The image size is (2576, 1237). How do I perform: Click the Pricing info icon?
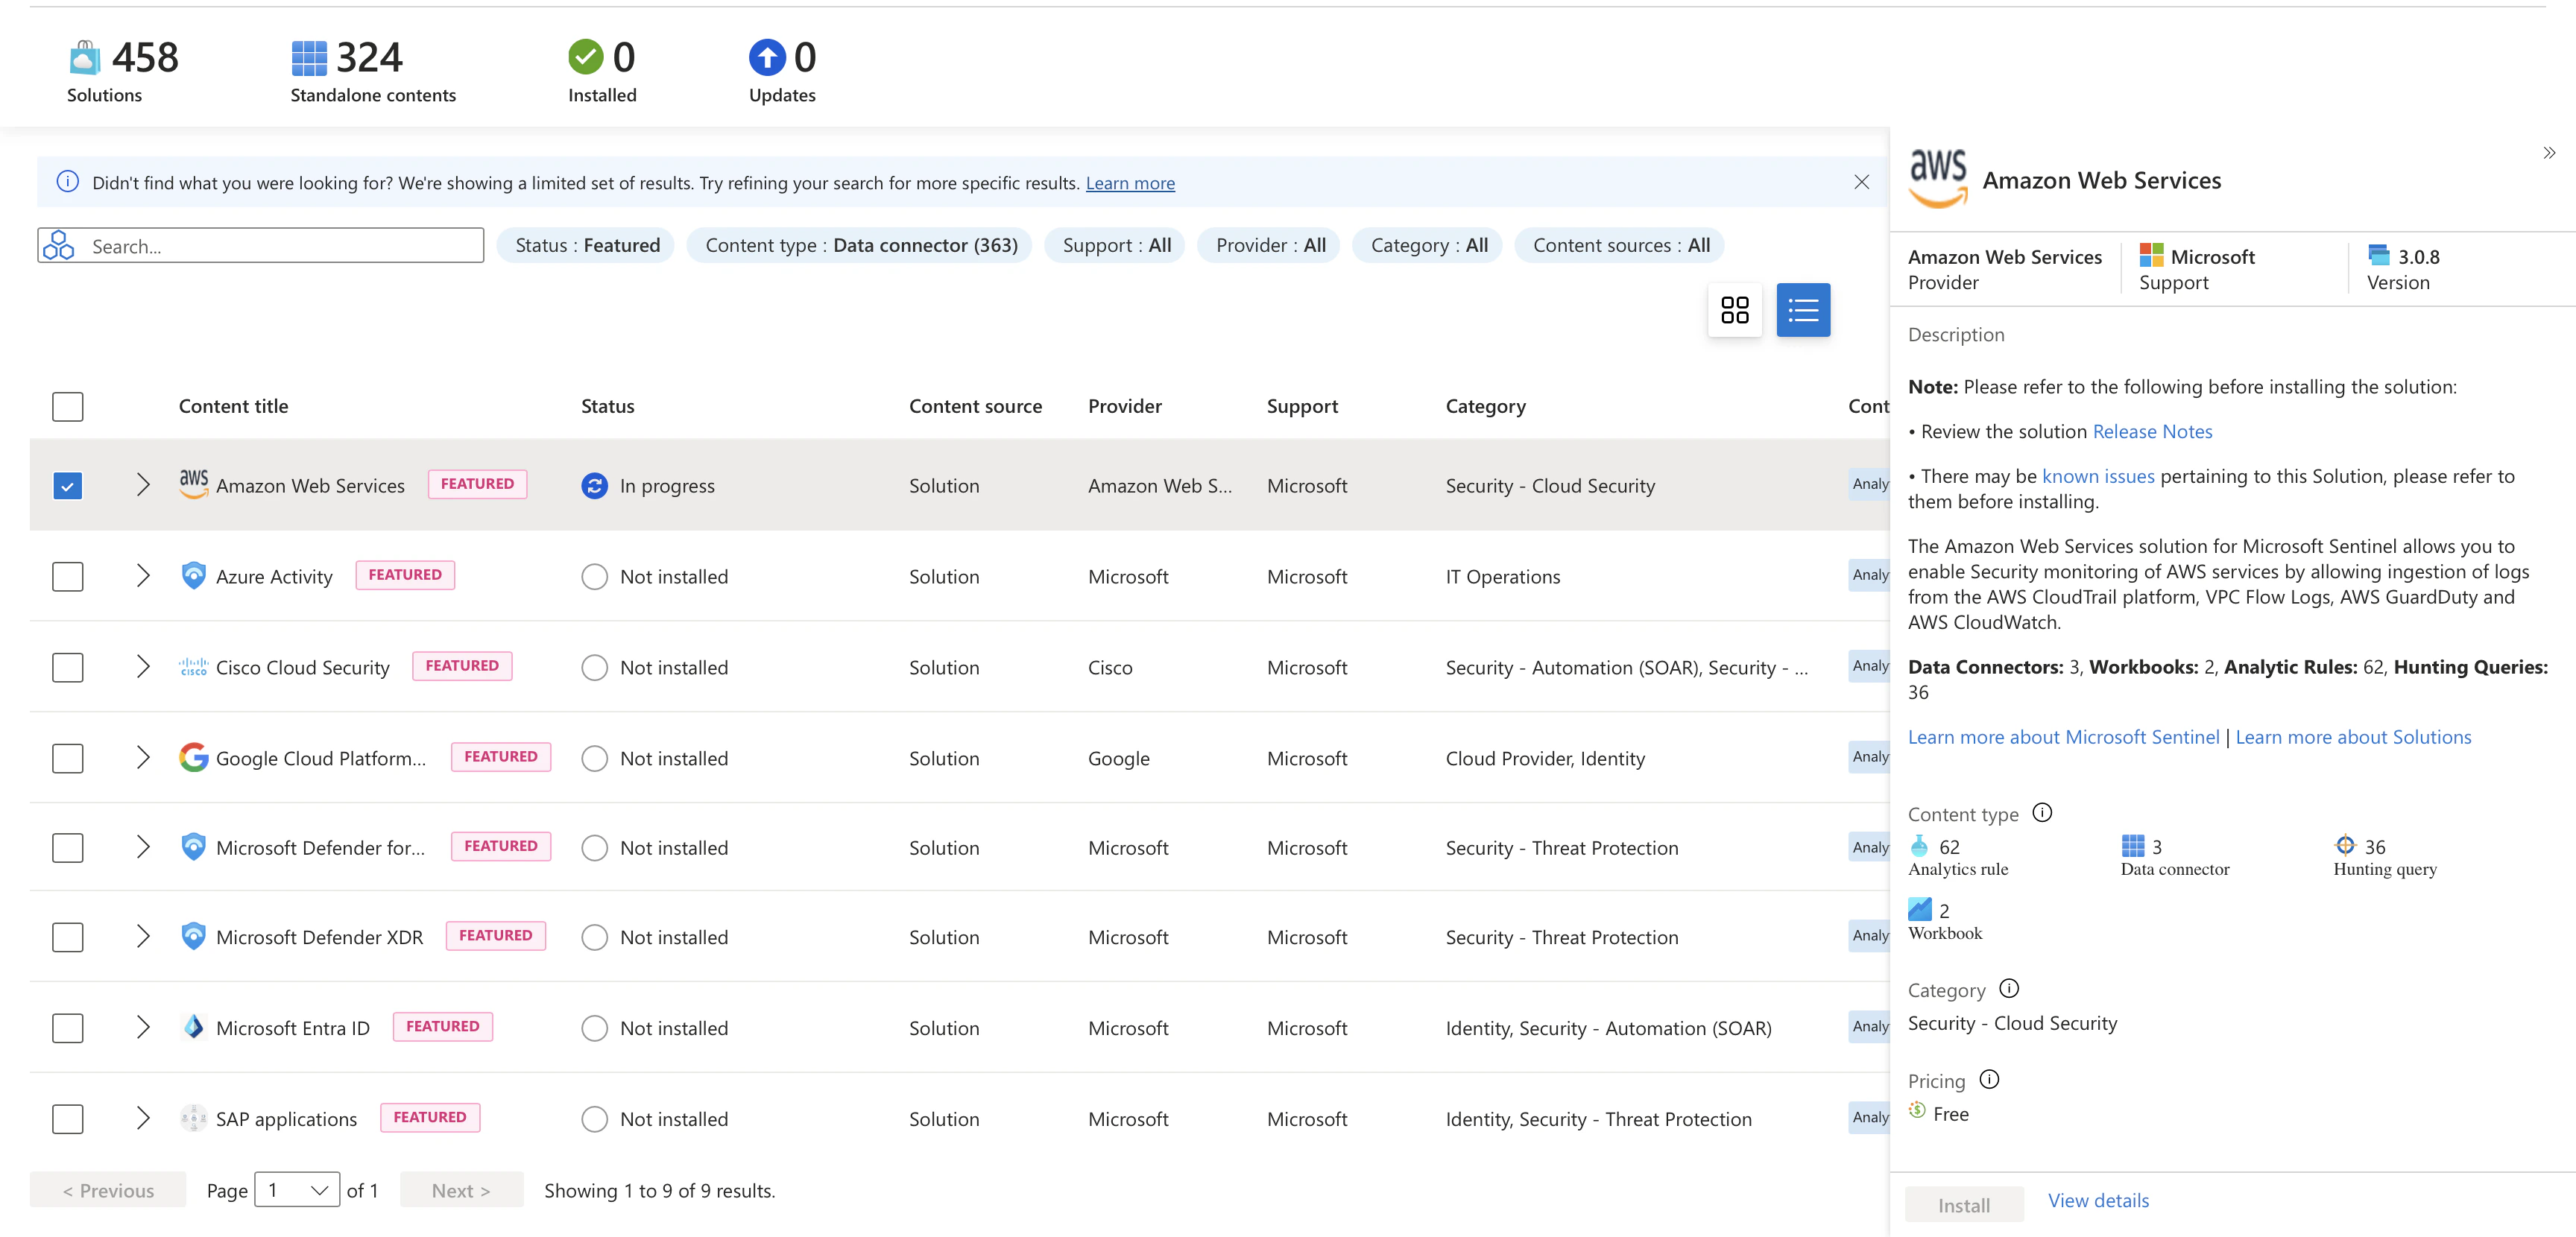(1990, 1079)
